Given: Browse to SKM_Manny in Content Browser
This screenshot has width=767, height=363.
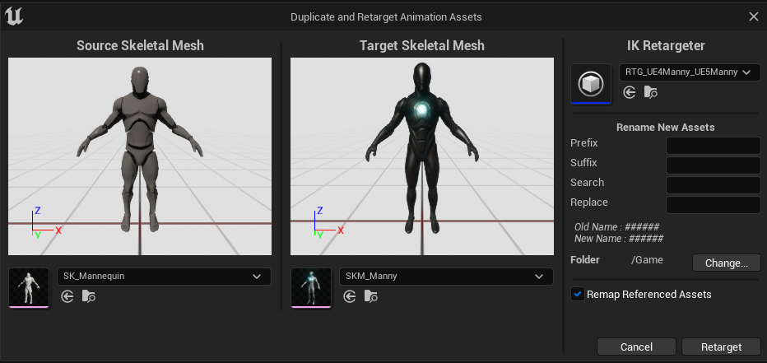Looking at the screenshot, I should coord(371,296).
